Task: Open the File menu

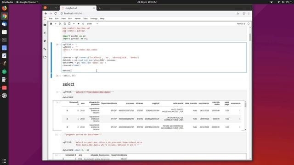Action: tap(51, 19)
